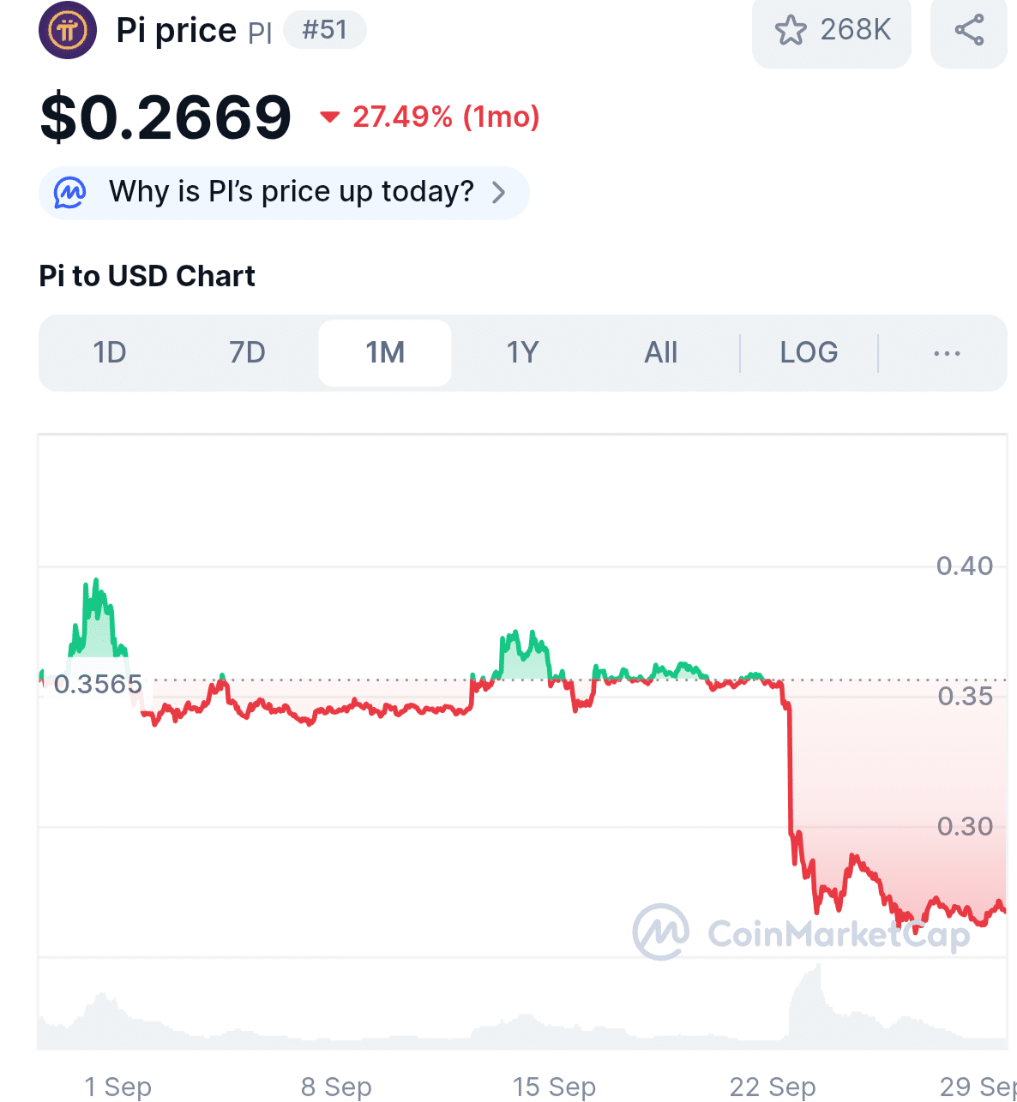Viewport: 1017px width, 1102px height.
Task: Open the share icon button
Action: [x=969, y=31]
